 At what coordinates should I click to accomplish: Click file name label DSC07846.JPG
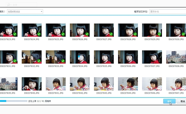(152, 93)
